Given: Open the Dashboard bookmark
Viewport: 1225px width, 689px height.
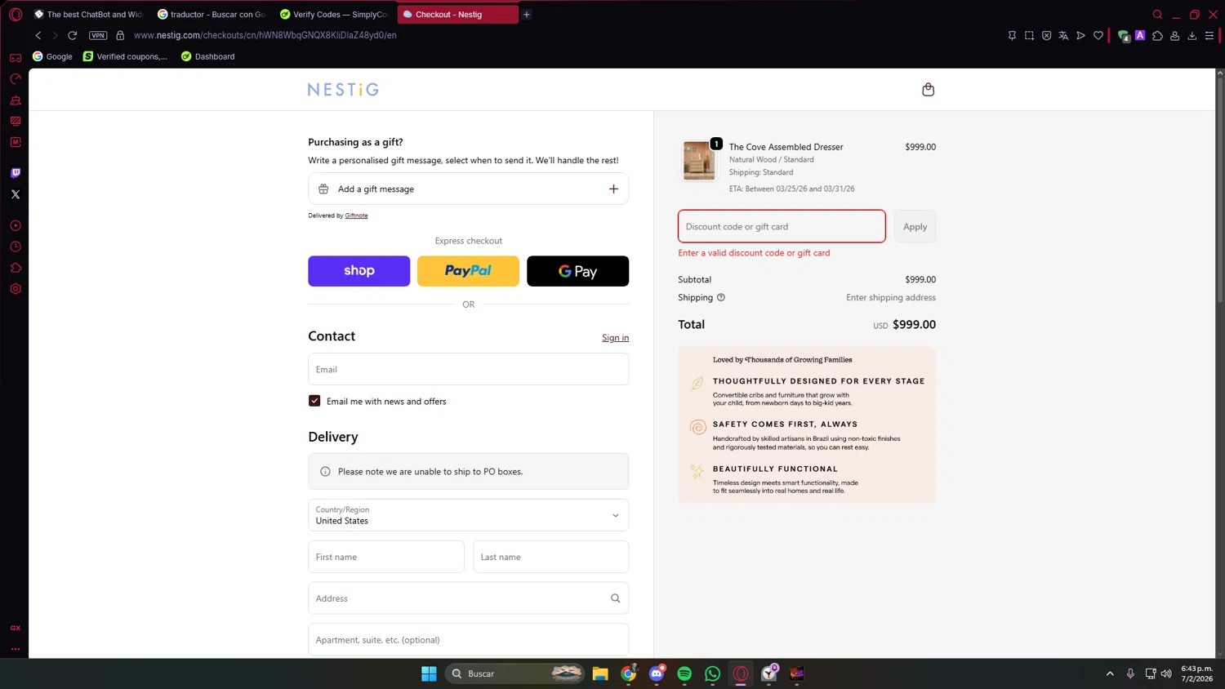Looking at the screenshot, I should 207,56.
